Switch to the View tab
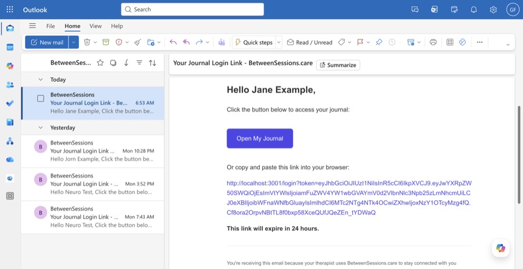 click(95, 26)
